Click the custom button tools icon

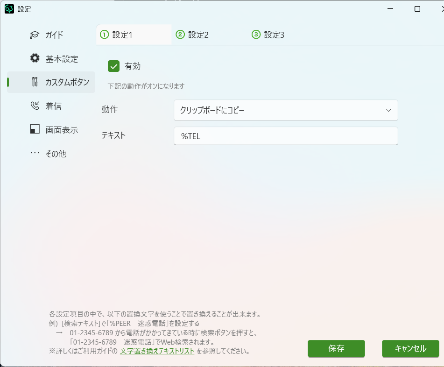(x=35, y=82)
